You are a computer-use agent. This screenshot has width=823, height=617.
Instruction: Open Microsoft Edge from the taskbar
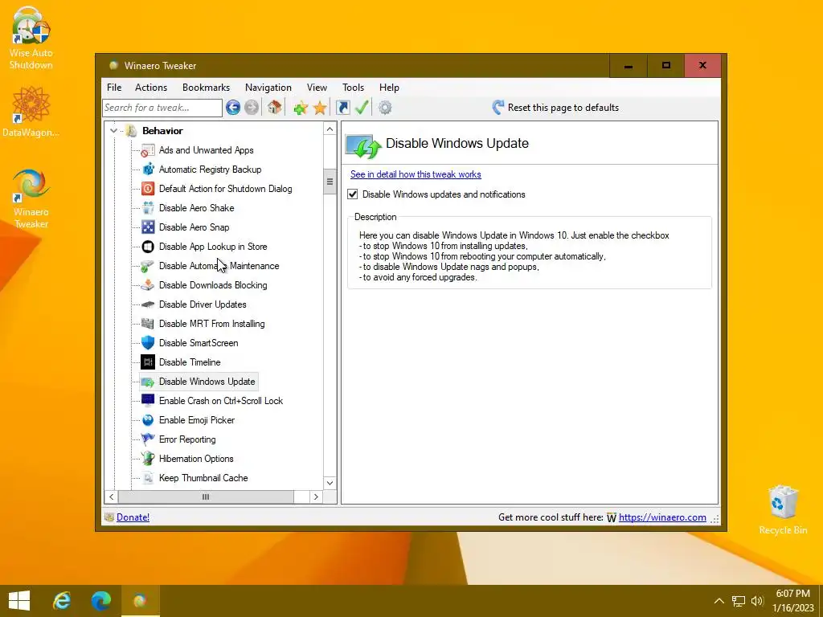(101, 601)
